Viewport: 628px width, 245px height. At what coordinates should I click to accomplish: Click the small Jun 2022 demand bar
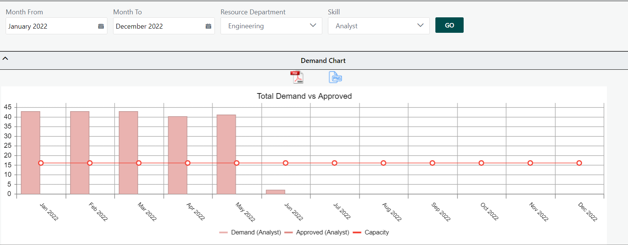[276, 192]
